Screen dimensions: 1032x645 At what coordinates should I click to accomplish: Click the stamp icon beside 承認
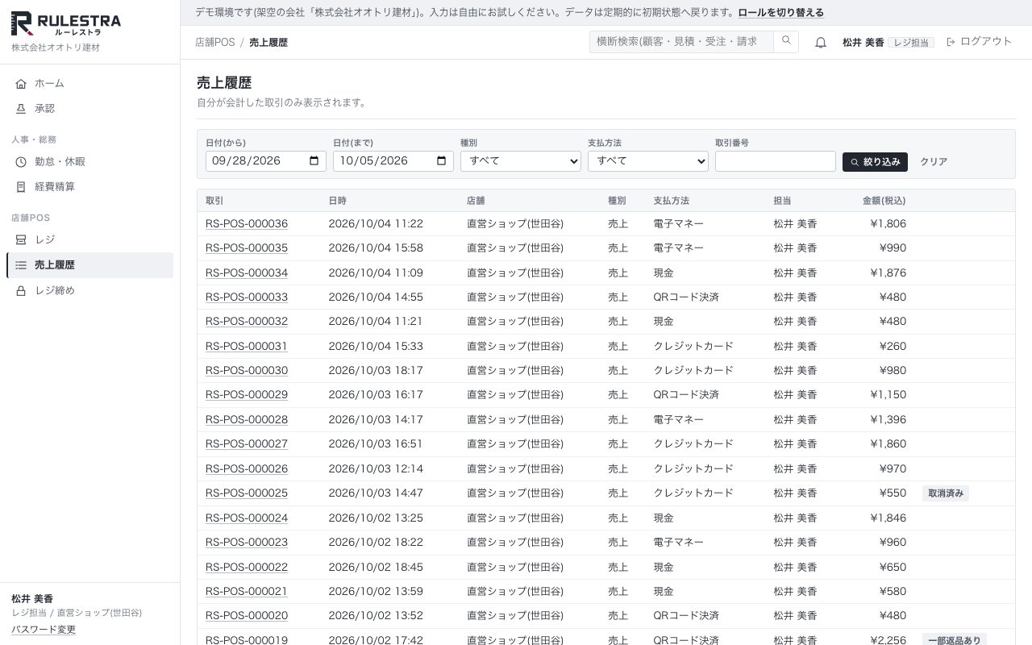point(21,109)
